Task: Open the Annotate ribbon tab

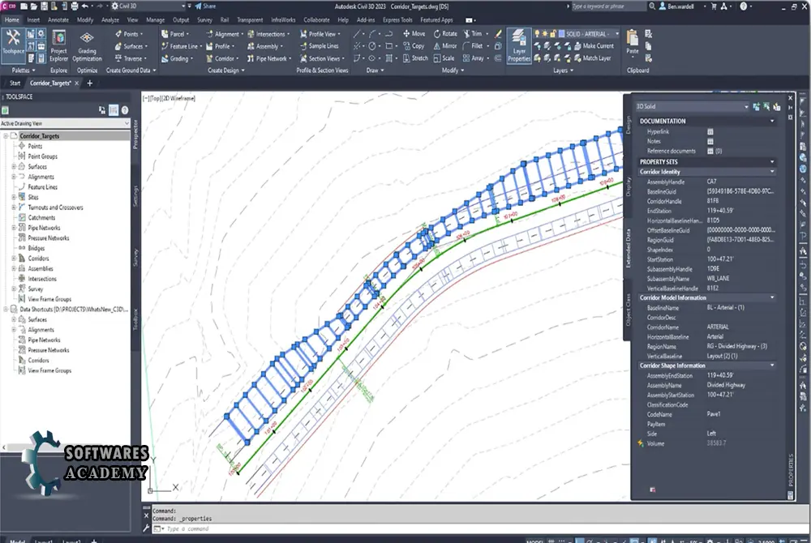Action: point(58,20)
